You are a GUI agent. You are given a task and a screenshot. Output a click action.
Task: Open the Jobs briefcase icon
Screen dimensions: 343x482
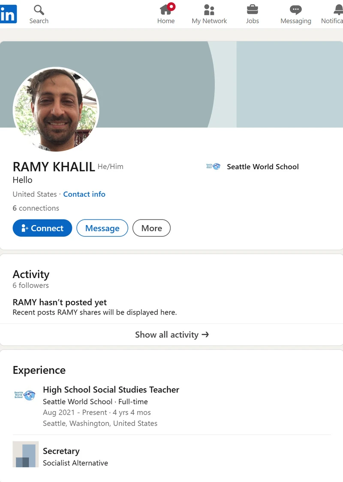[252, 9]
